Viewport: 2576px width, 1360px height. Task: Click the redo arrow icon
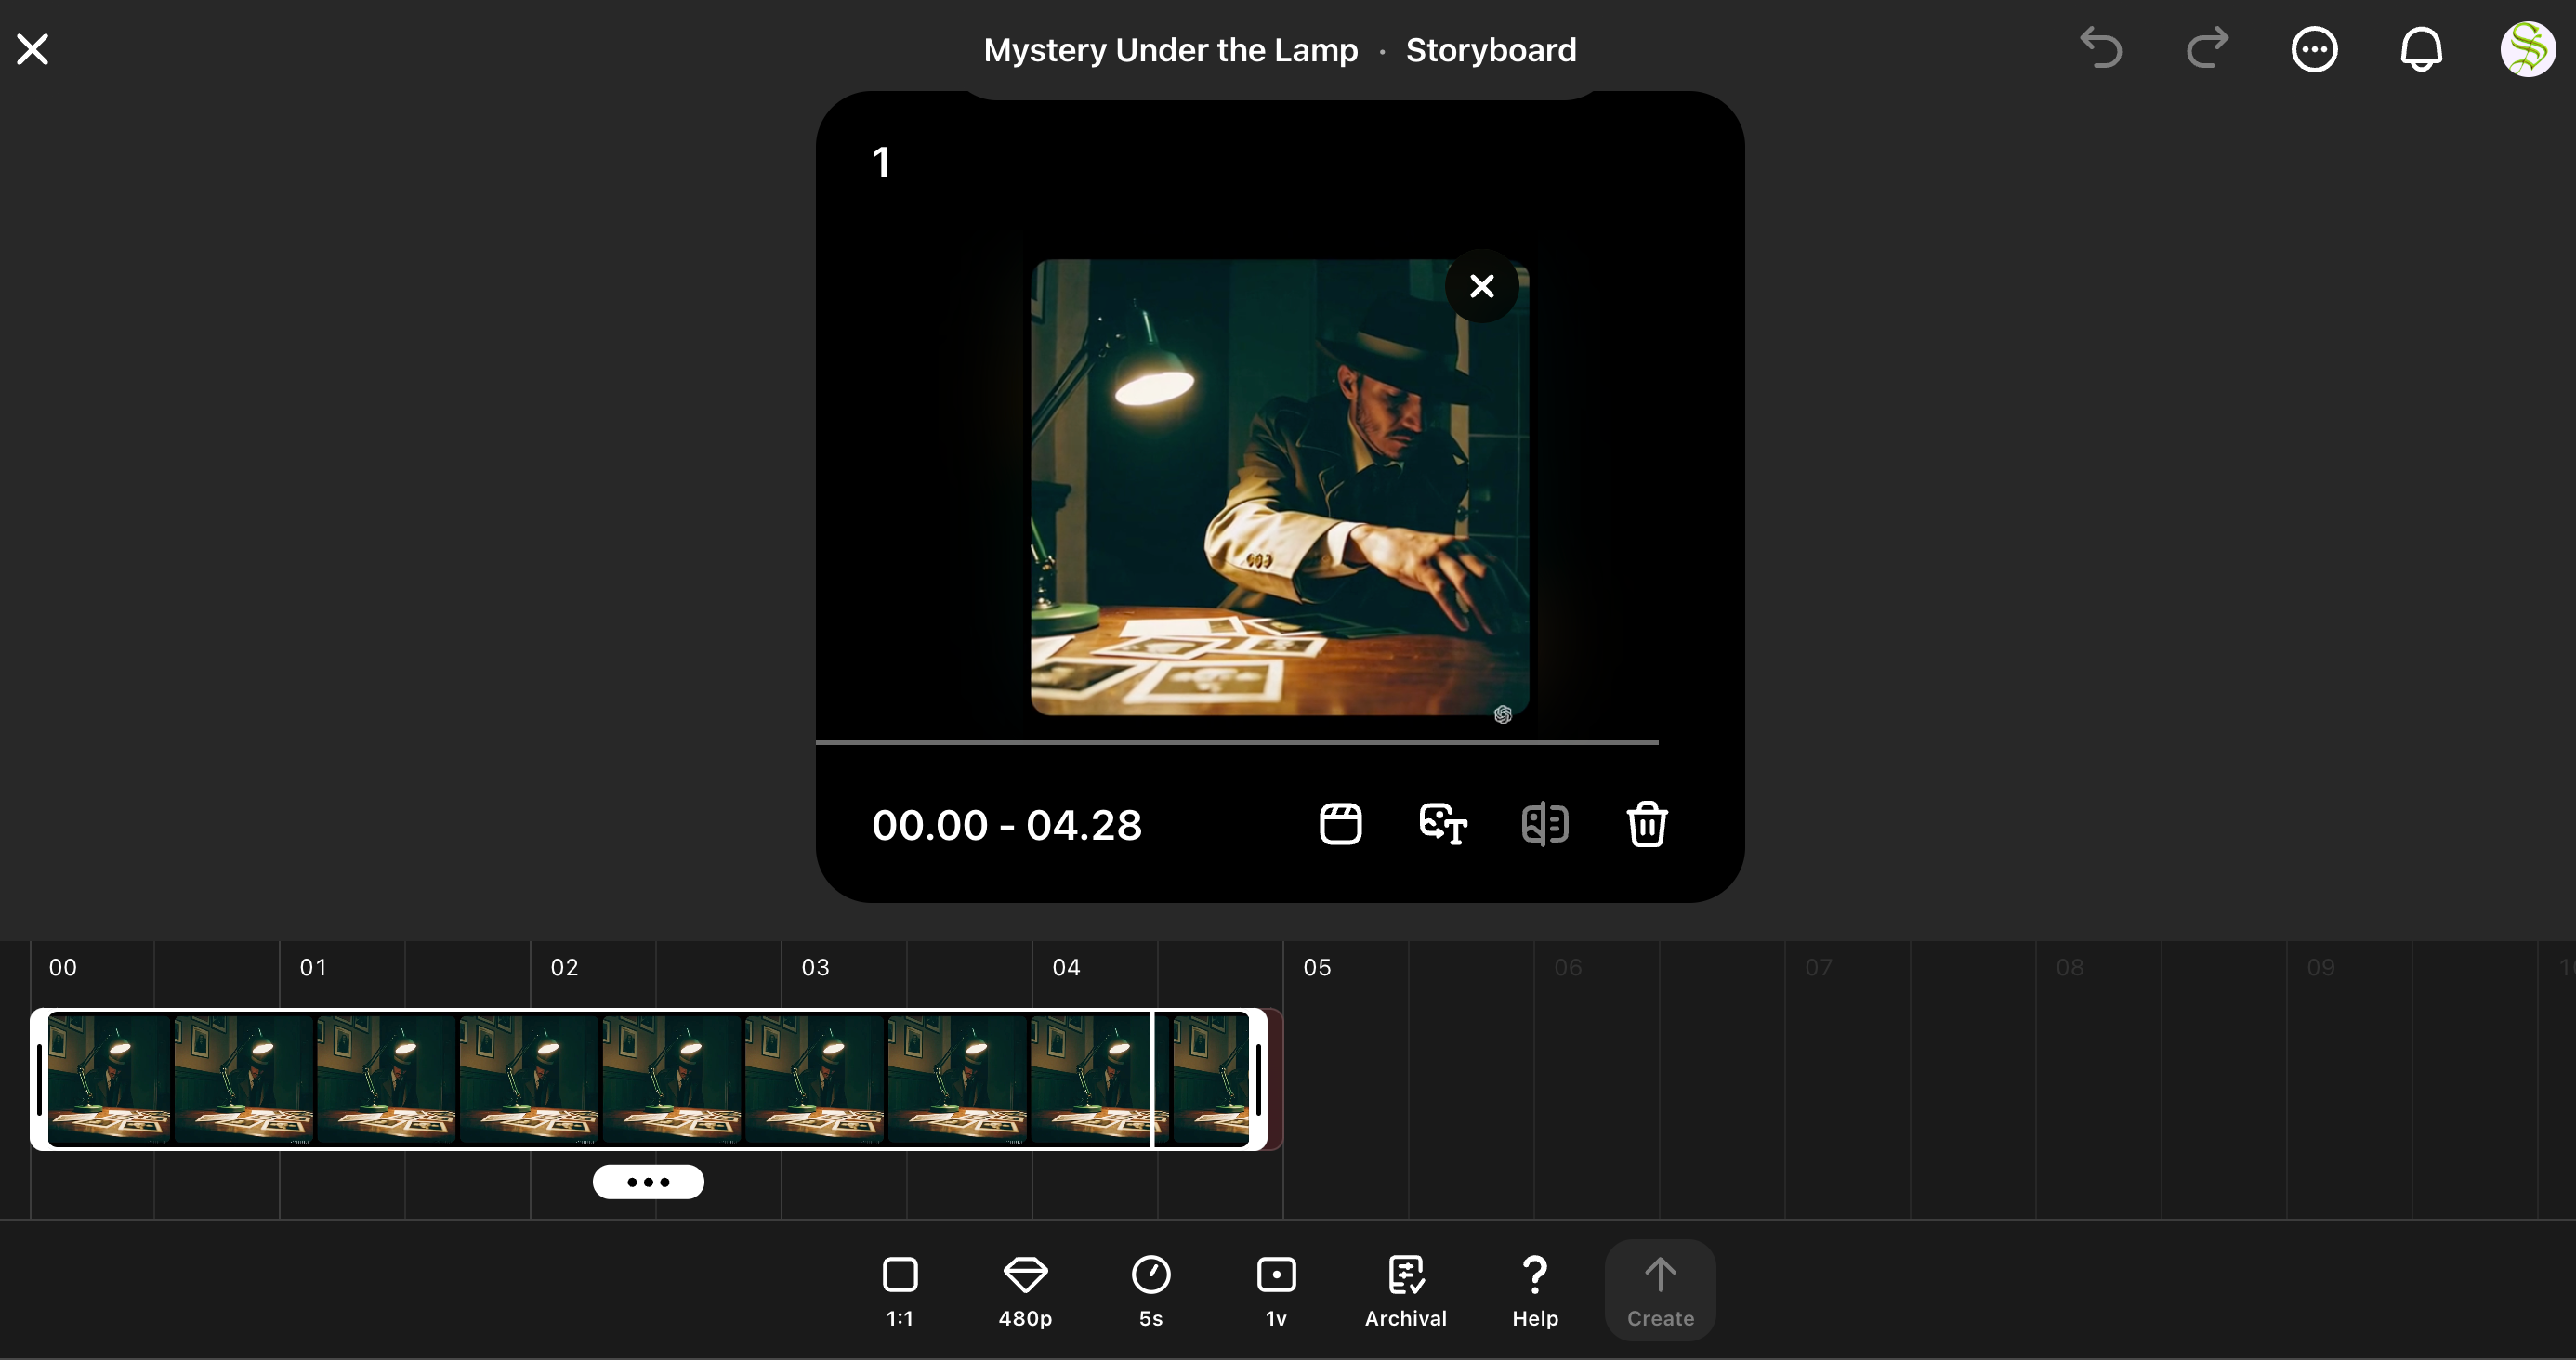tap(2207, 48)
